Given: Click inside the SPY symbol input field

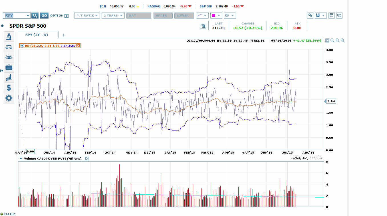Looking at the screenshot, I should [14, 16].
